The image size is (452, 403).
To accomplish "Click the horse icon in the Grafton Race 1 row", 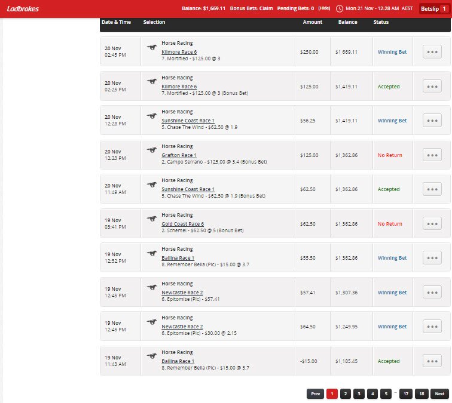I will [x=152, y=150].
